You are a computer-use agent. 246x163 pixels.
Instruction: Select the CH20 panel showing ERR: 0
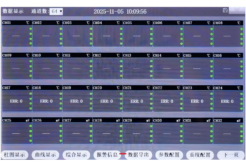coord(106,101)
